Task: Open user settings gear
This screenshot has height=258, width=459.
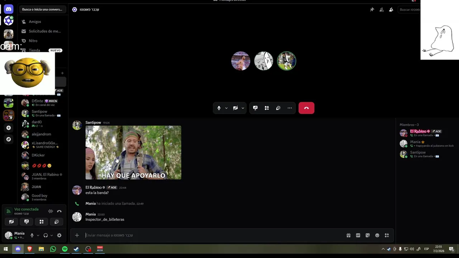Action: click(x=59, y=235)
